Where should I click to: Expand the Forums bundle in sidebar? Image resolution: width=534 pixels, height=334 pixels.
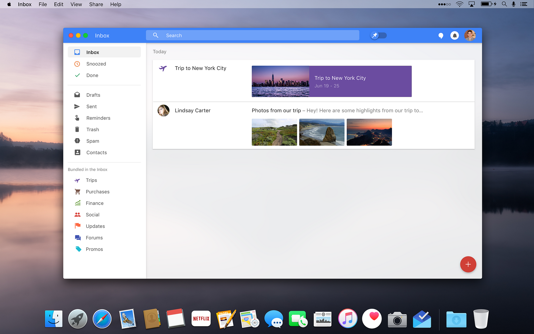click(94, 238)
